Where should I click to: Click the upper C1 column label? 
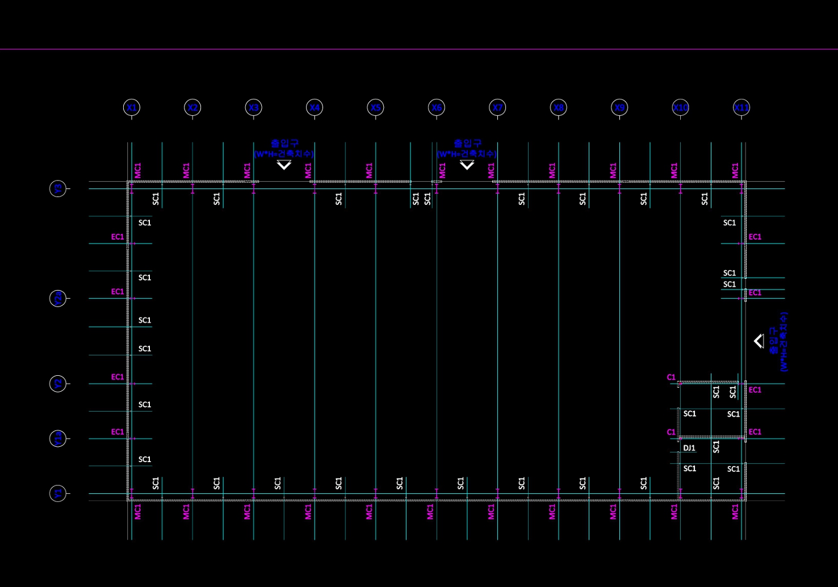point(671,377)
